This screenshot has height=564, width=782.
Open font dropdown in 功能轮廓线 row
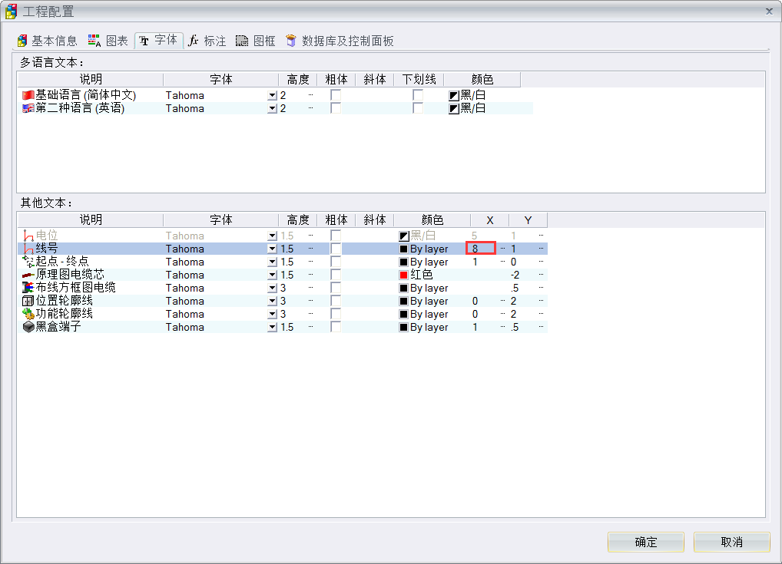pyautogui.click(x=272, y=314)
